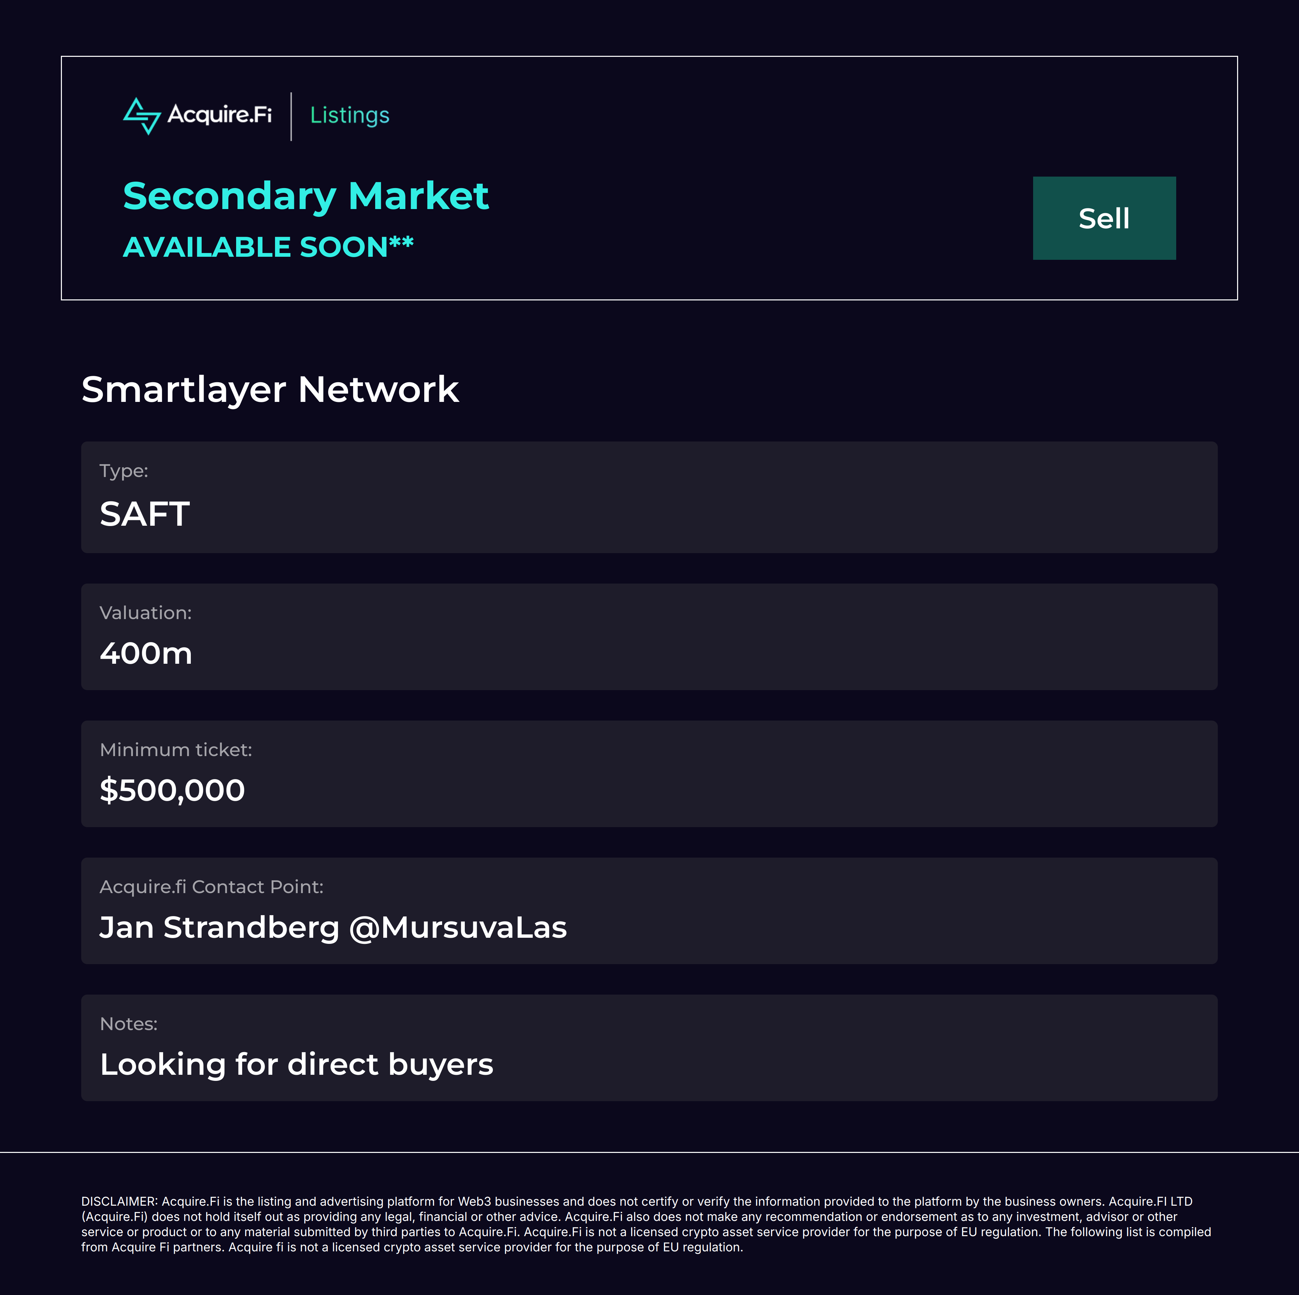Image resolution: width=1299 pixels, height=1295 pixels.
Task: Click the Jan Strandberg contact name
Action: [219, 927]
